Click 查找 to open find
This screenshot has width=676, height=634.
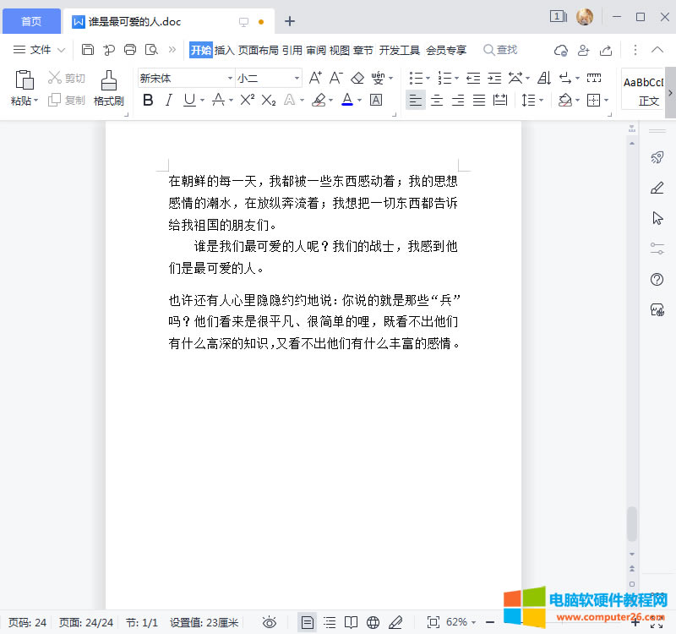(500, 50)
